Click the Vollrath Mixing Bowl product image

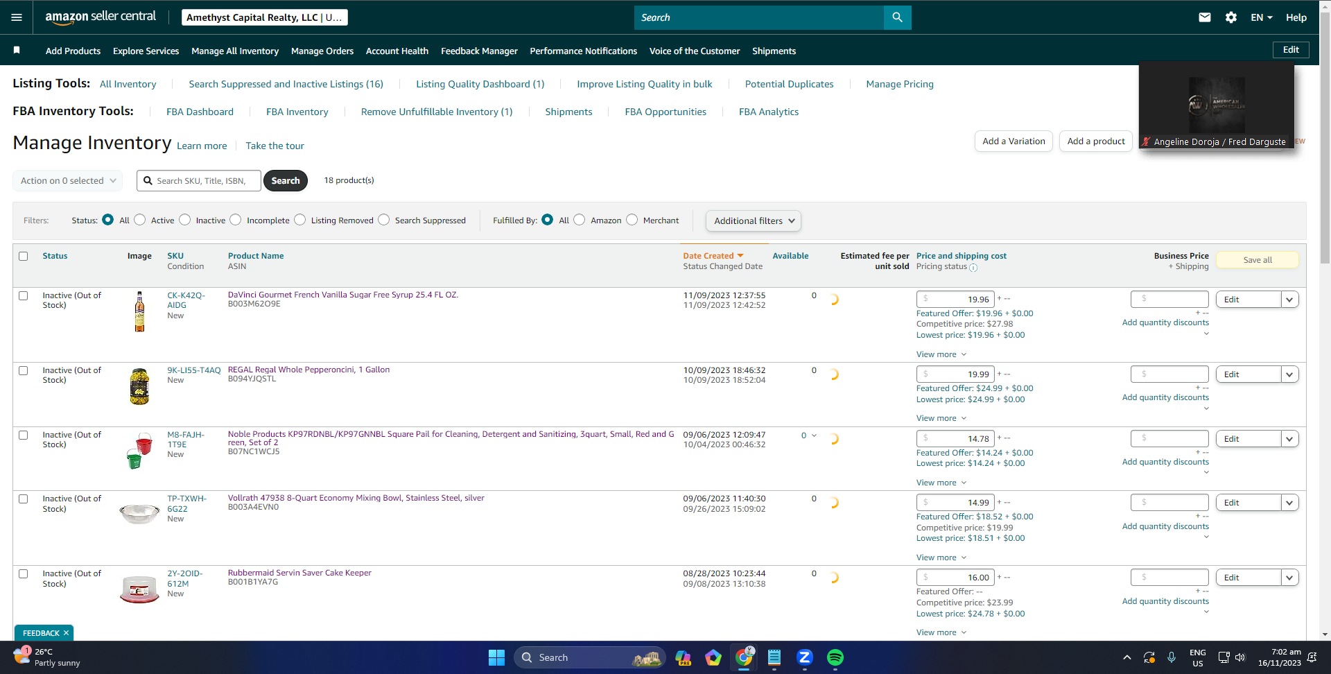pyautogui.click(x=139, y=514)
